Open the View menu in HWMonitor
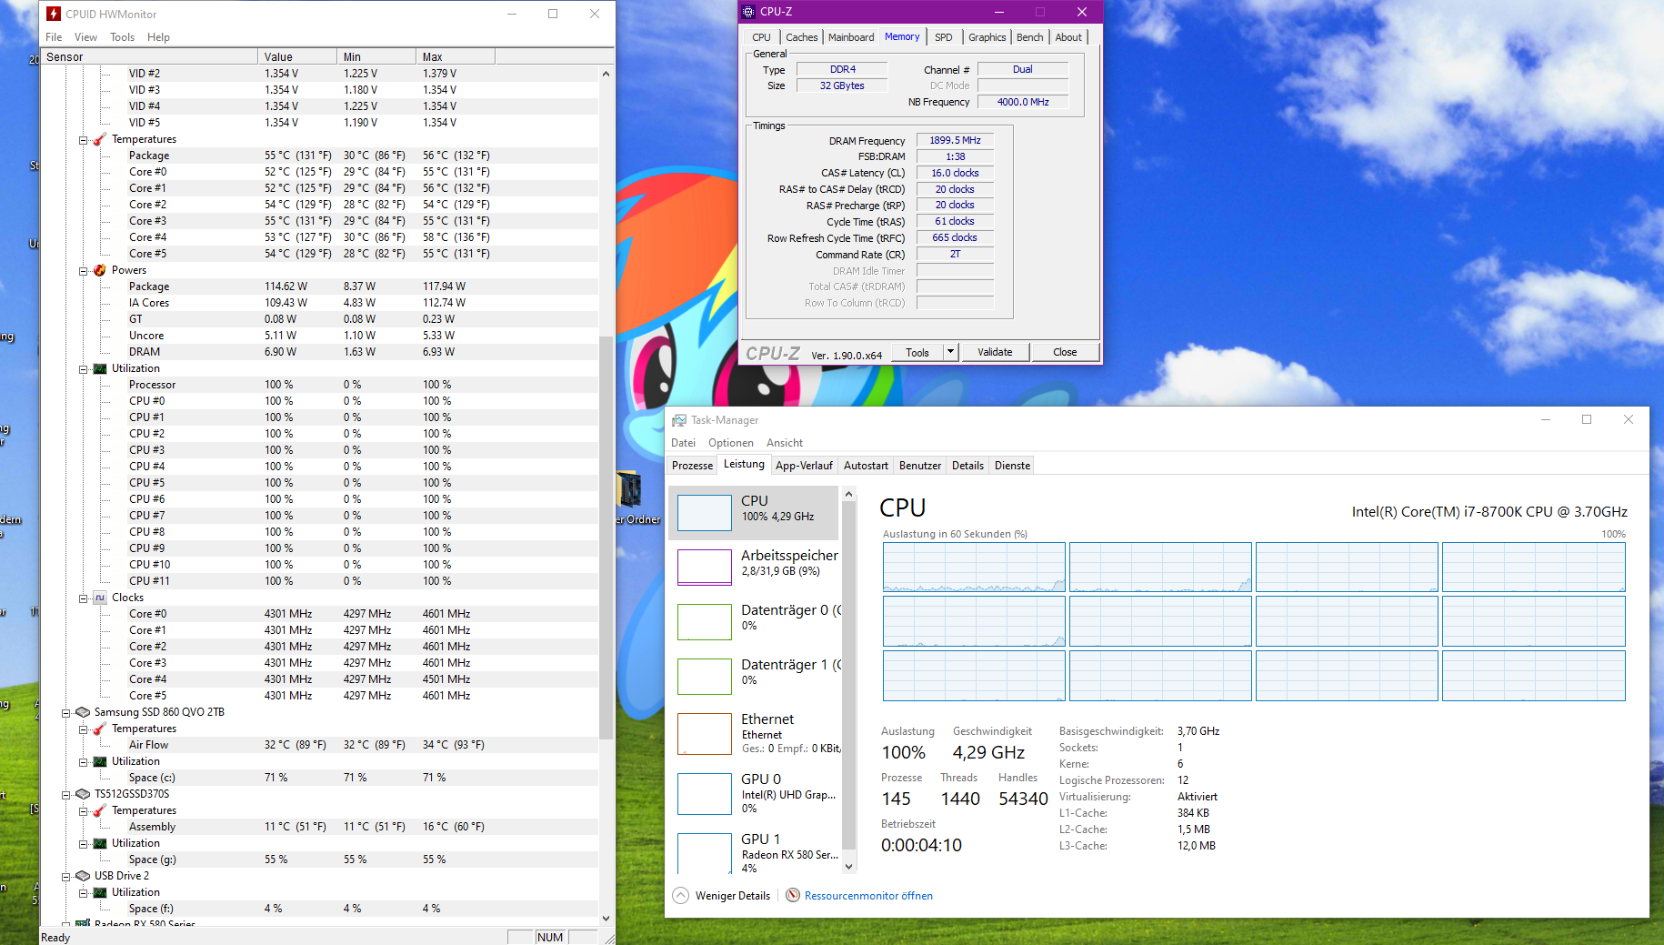Screen dimensions: 1664x945 point(85,37)
